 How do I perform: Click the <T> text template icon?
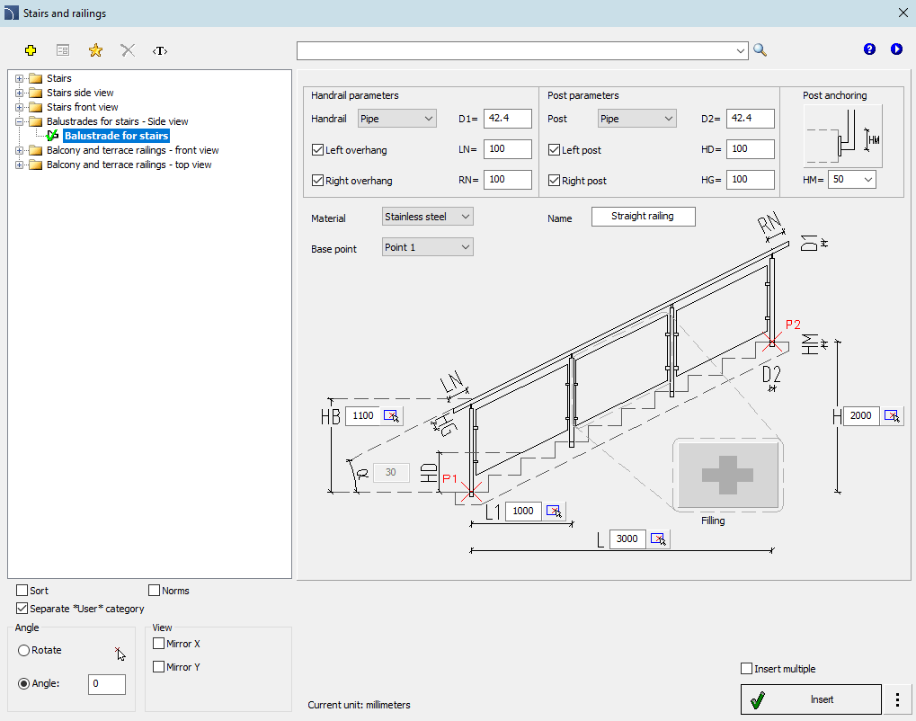pos(159,51)
